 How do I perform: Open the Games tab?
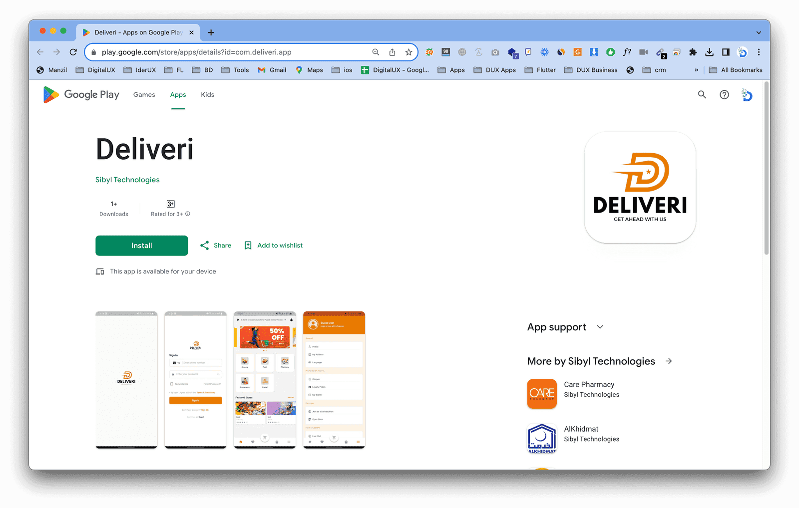144,94
